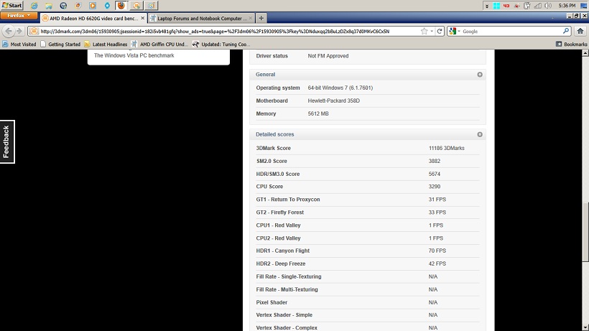Select the SM2.0 Score label
The height and width of the screenshot is (331, 589).
tap(272, 161)
